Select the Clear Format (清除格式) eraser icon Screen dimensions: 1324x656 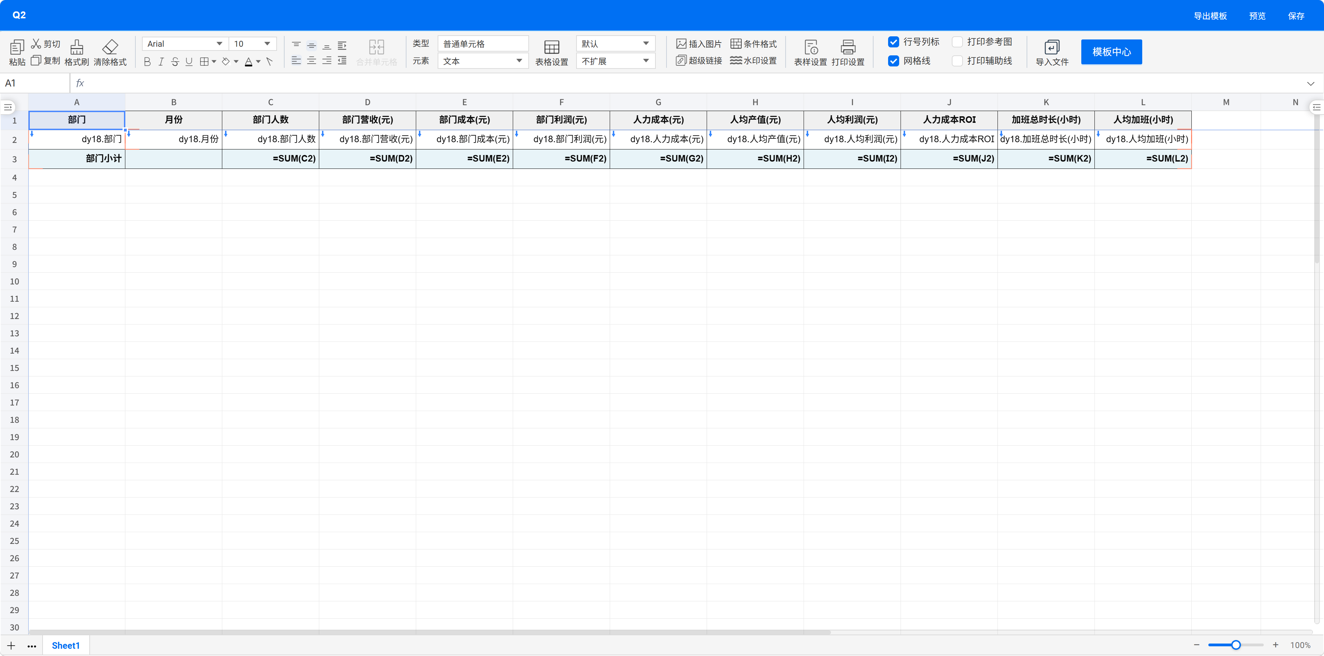click(110, 47)
